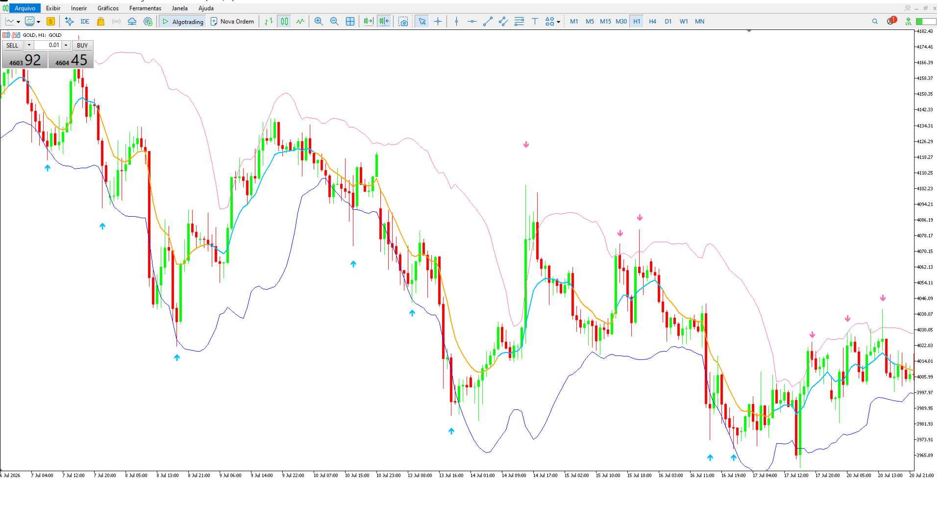Image resolution: width=941 pixels, height=506 pixels.
Task: Open the IDE (MetaEditor) button
Action: click(85, 22)
